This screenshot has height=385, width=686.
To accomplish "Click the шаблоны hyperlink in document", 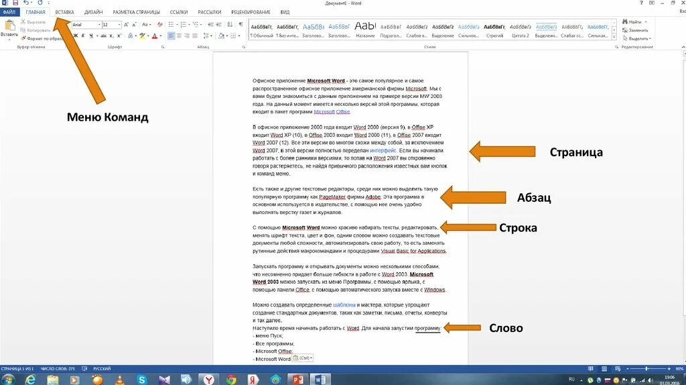I will tap(344, 305).
